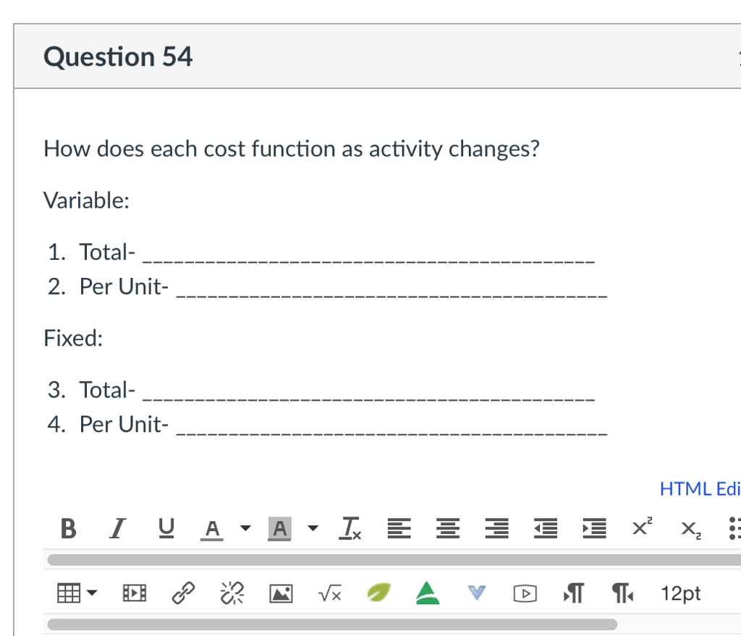Screen dimensions: 741x636
Task: Open the equation editor with the square-root icon
Action: 329,593
